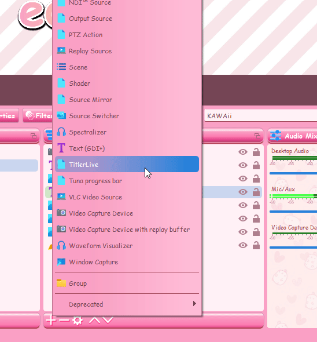Click the Audio Mixer sliders icon

[x=275, y=136]
